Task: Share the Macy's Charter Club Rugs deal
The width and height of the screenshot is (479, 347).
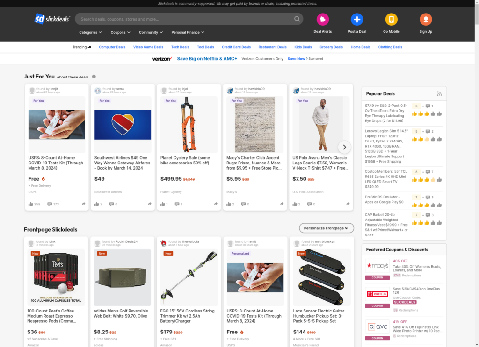Action: coord(282,204)
